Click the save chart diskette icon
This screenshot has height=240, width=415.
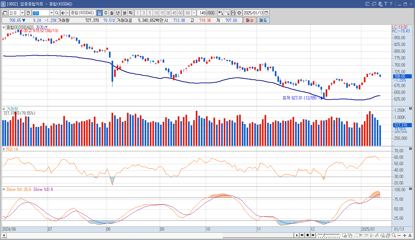233,13
